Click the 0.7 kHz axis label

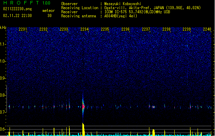pos(3,112)
